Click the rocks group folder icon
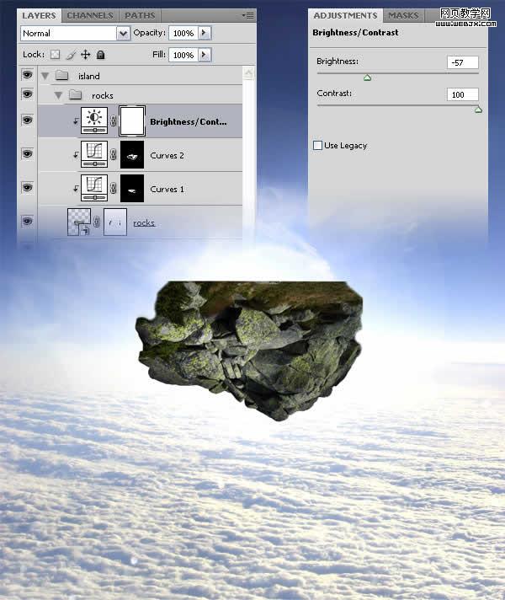Viewport: 505px width, 600px height. (x=75, y=94)
